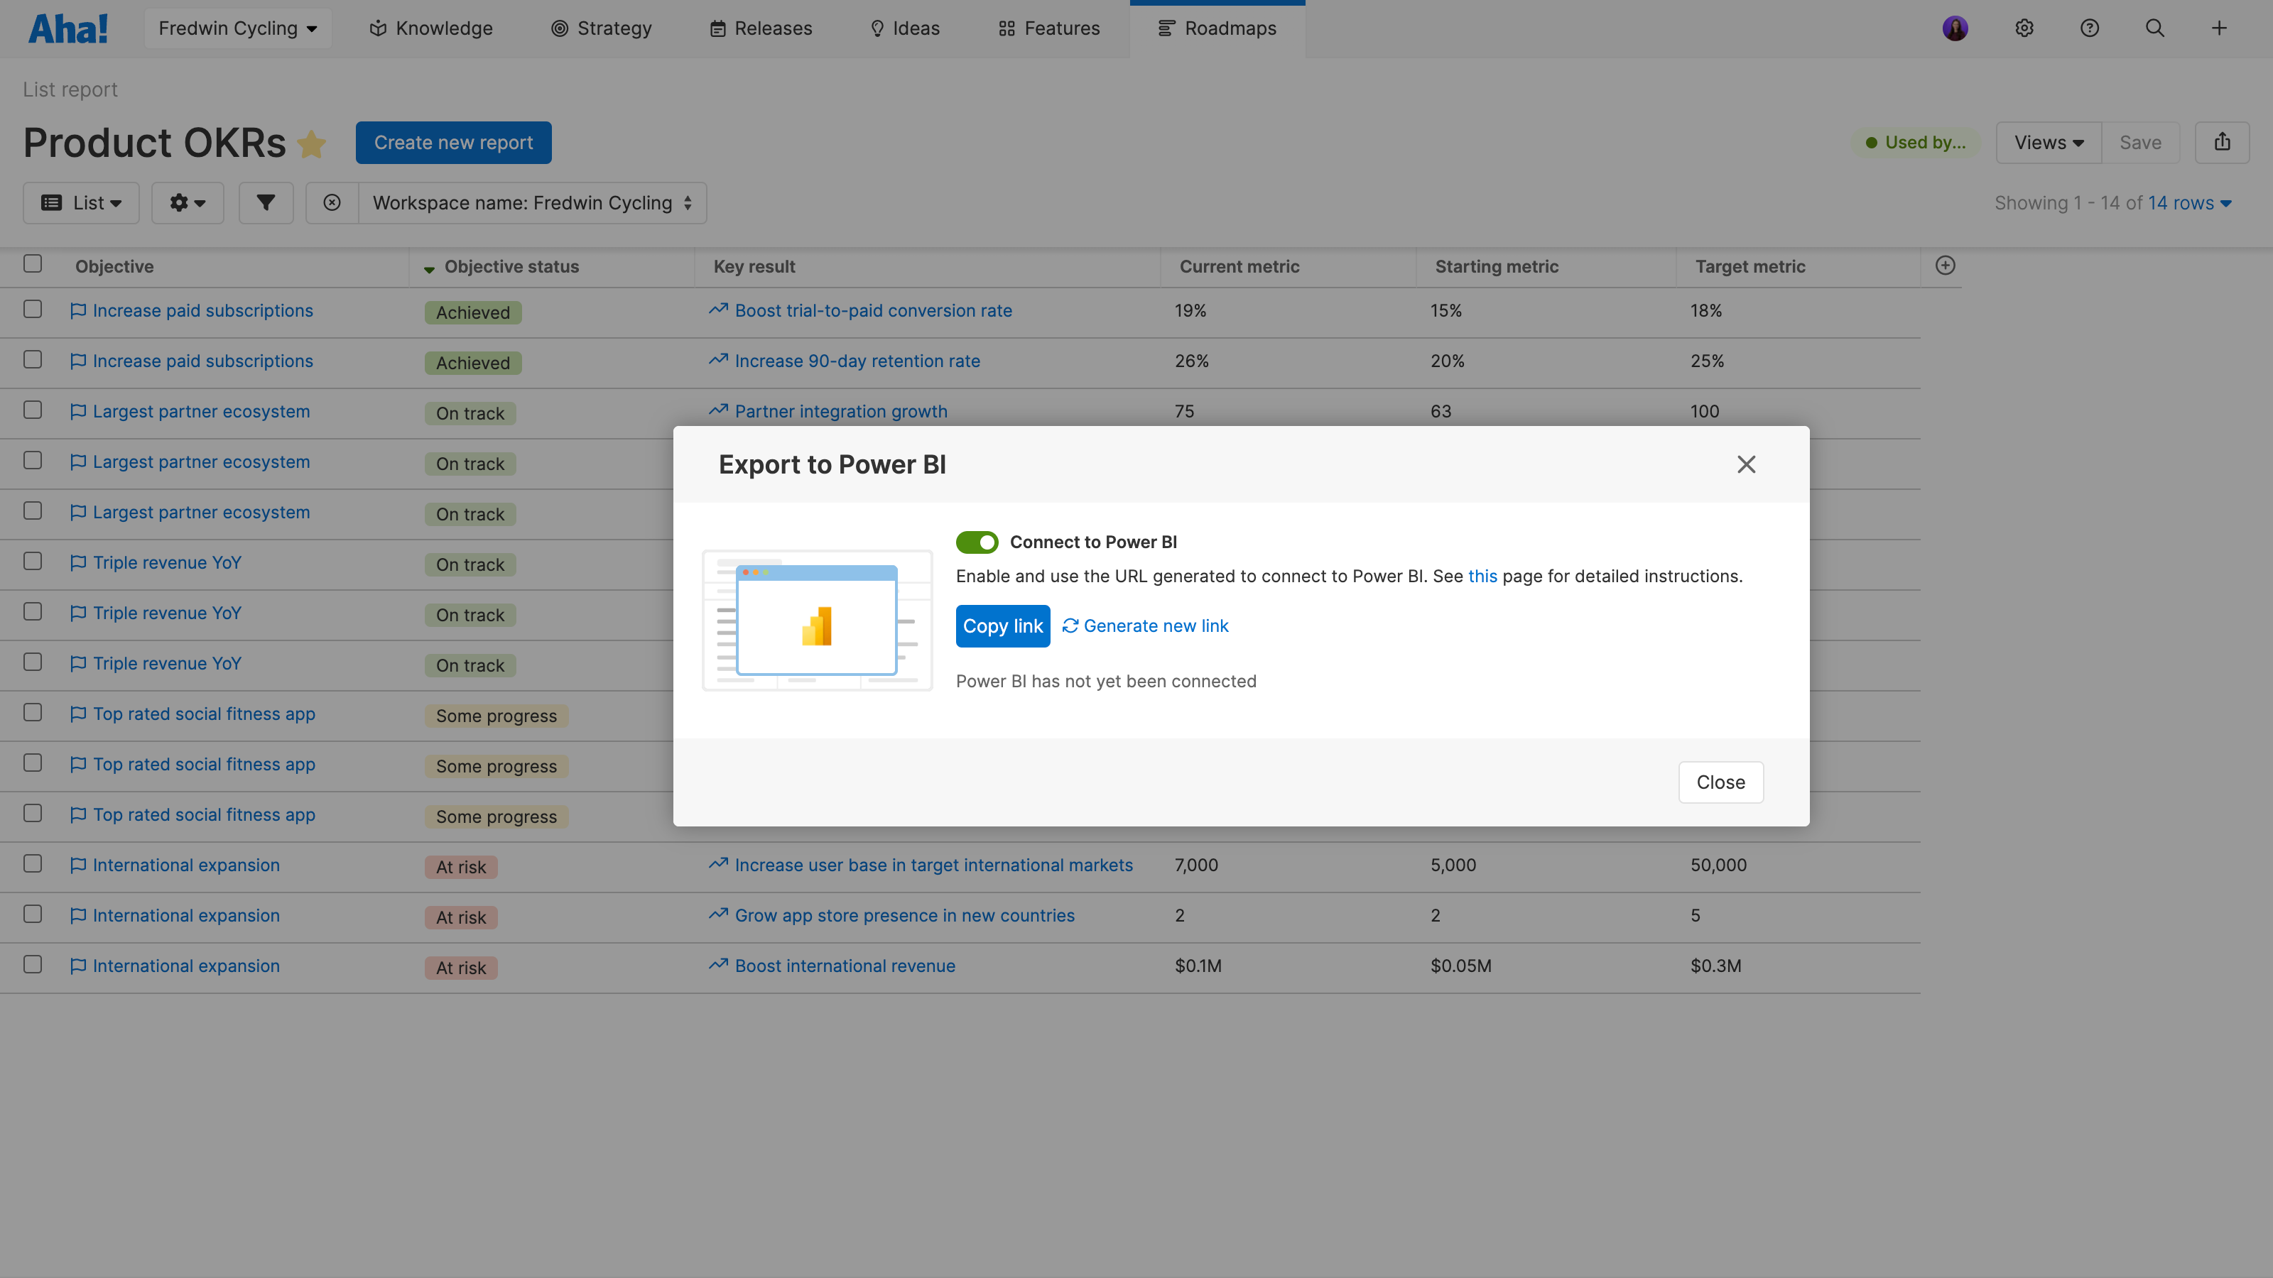The height and width of the screenshot is (1278, 2273).
Task: Open the report filters panel
Action: point(266,202)
